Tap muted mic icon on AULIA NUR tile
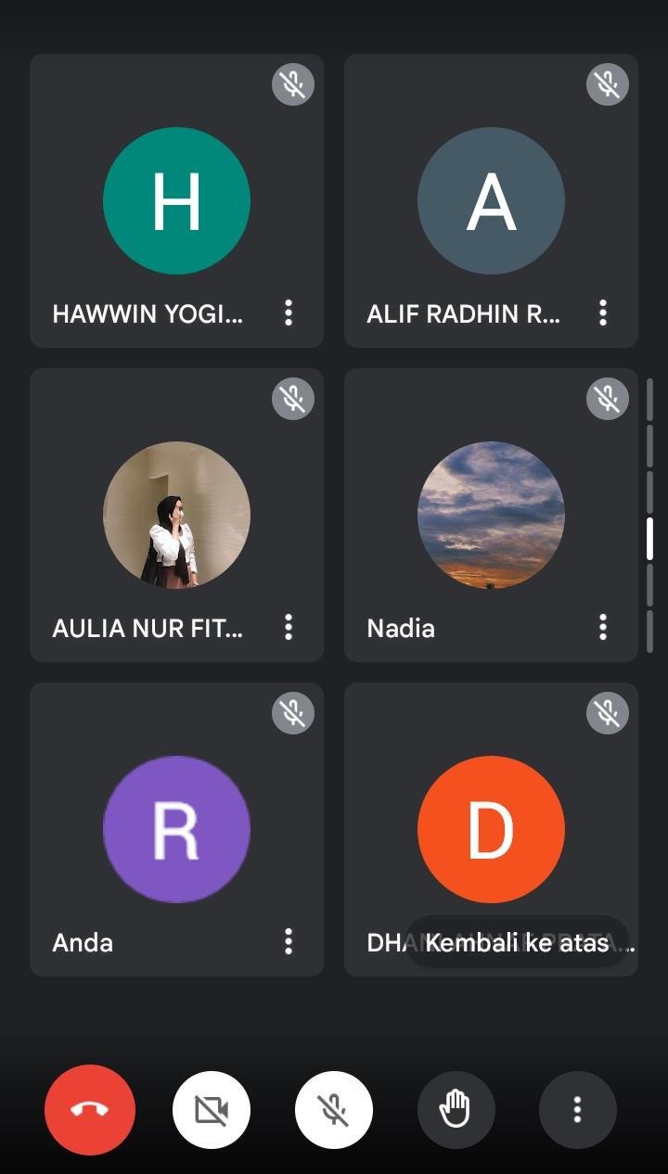 293,399
